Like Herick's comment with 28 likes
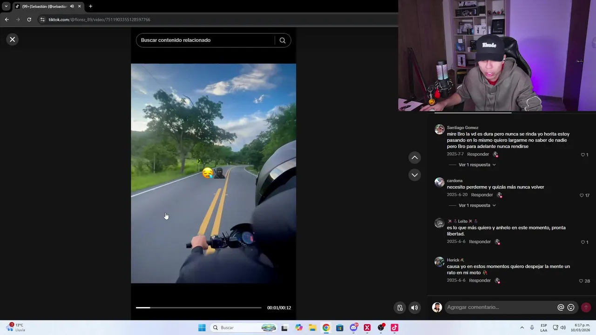Screen dimensions: 596x335 [581, 281]
